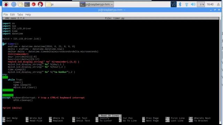This screenshot has height=125, width=223.
Task: Click the CPU usage monitor
Action: [x=201, y=5]
